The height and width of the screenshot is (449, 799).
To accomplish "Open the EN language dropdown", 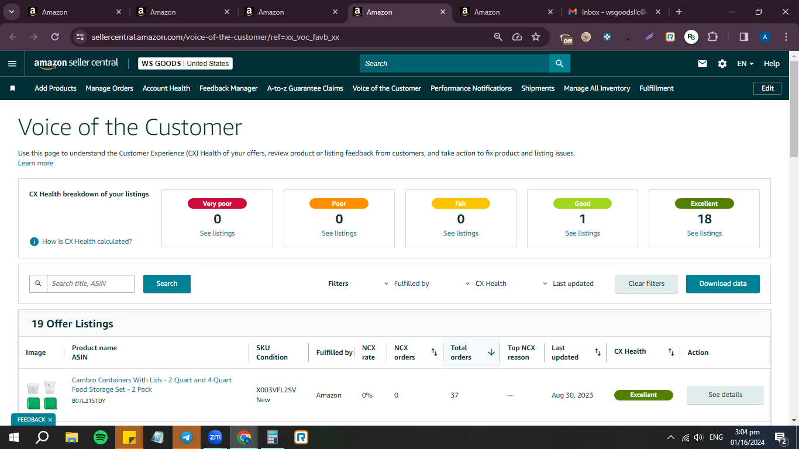I will [x=745, y=64].
